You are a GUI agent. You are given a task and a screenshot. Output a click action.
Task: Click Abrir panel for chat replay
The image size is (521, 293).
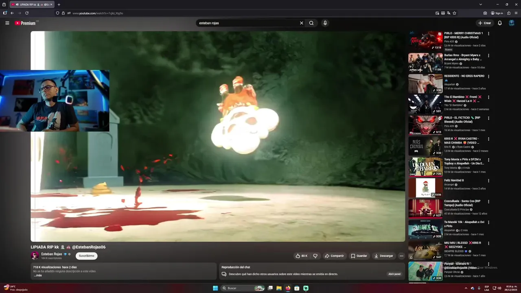[394, 274]
